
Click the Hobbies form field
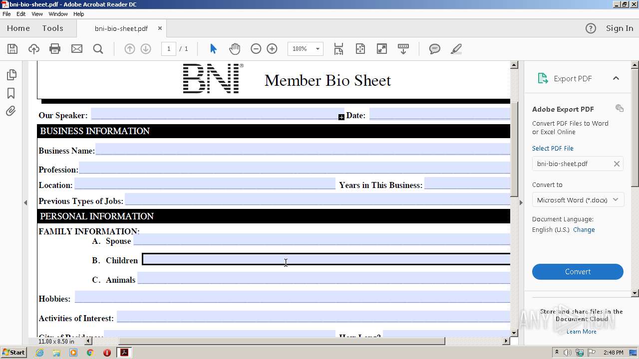pos(293,297)
